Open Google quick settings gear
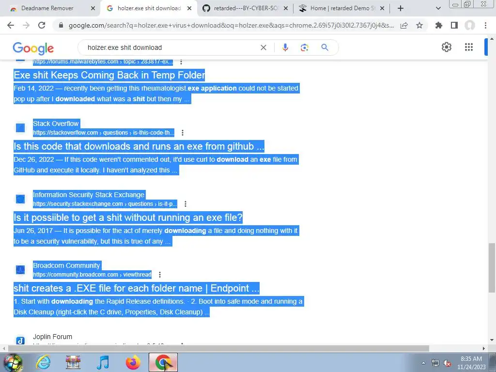 (x=446, y=47)
